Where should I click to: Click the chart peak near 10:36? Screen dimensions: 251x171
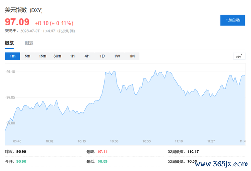pos(114,72)
